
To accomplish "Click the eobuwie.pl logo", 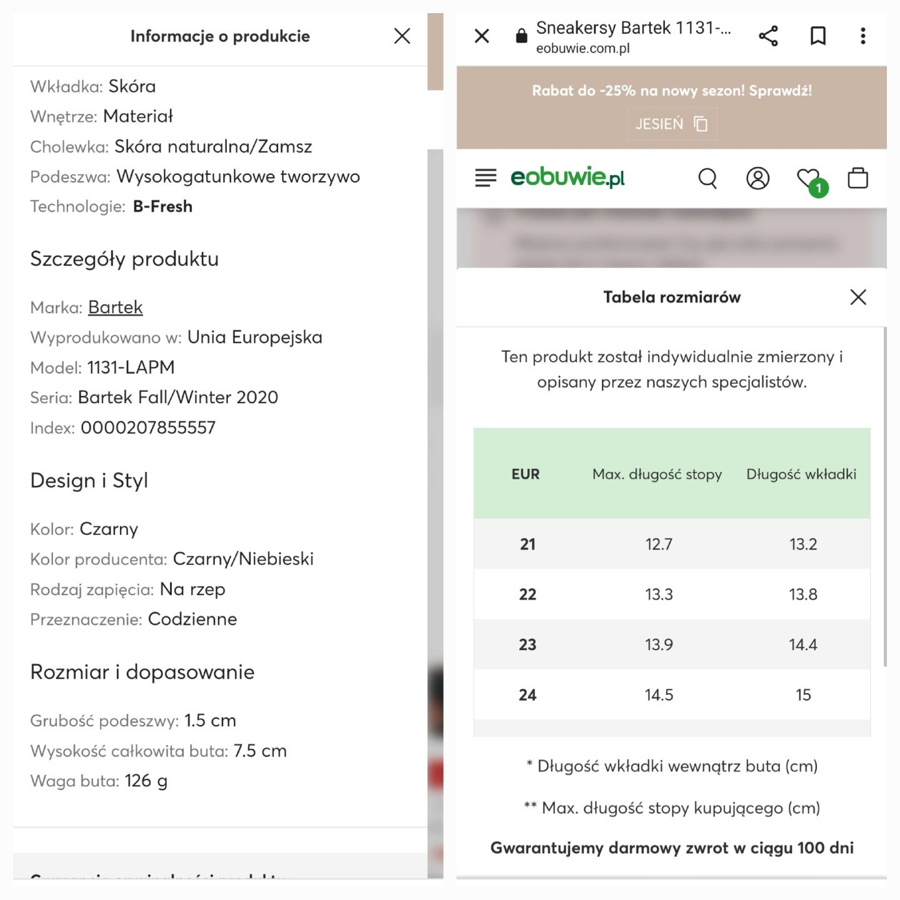I will [567, 177].
